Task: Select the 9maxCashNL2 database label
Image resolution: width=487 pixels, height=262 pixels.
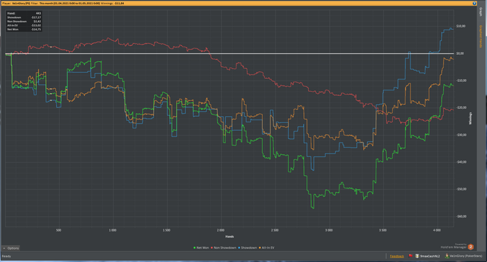Action: pyautogui.click(x=430, y=256)
